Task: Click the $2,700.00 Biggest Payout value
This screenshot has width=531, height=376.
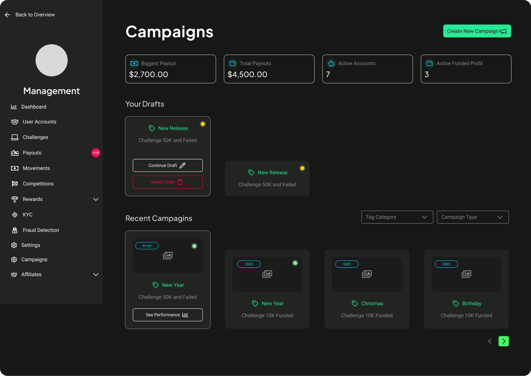Action: point(149,74)
